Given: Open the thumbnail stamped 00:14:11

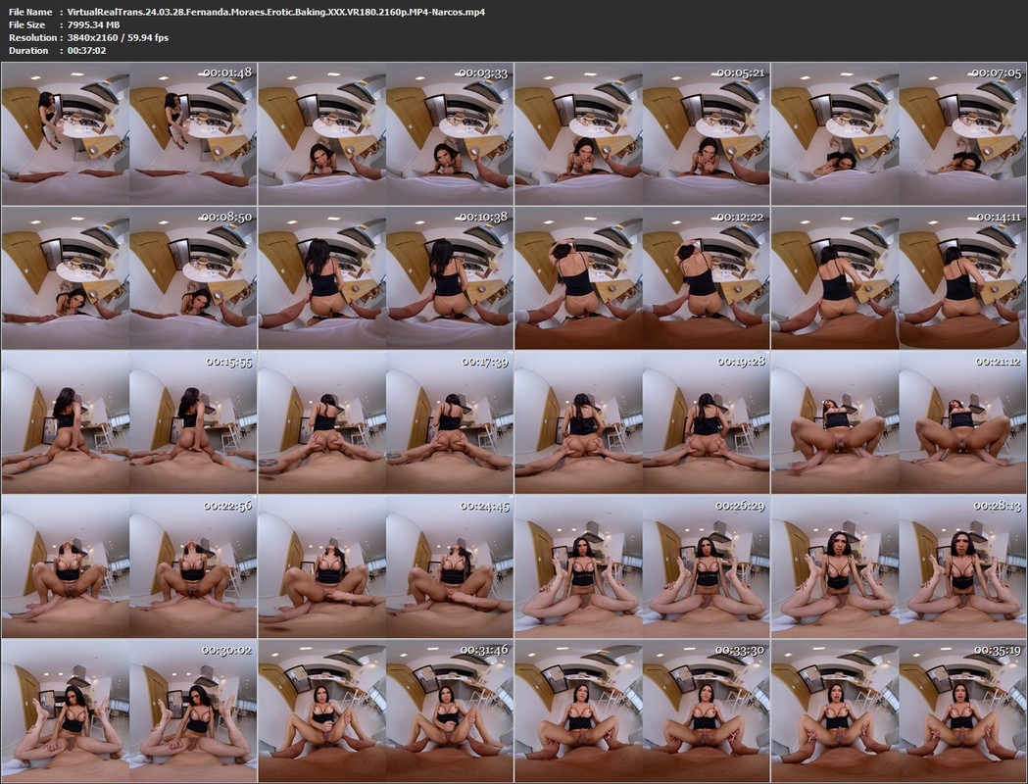Looking at the screenshot, I should (x=899, y=278).
